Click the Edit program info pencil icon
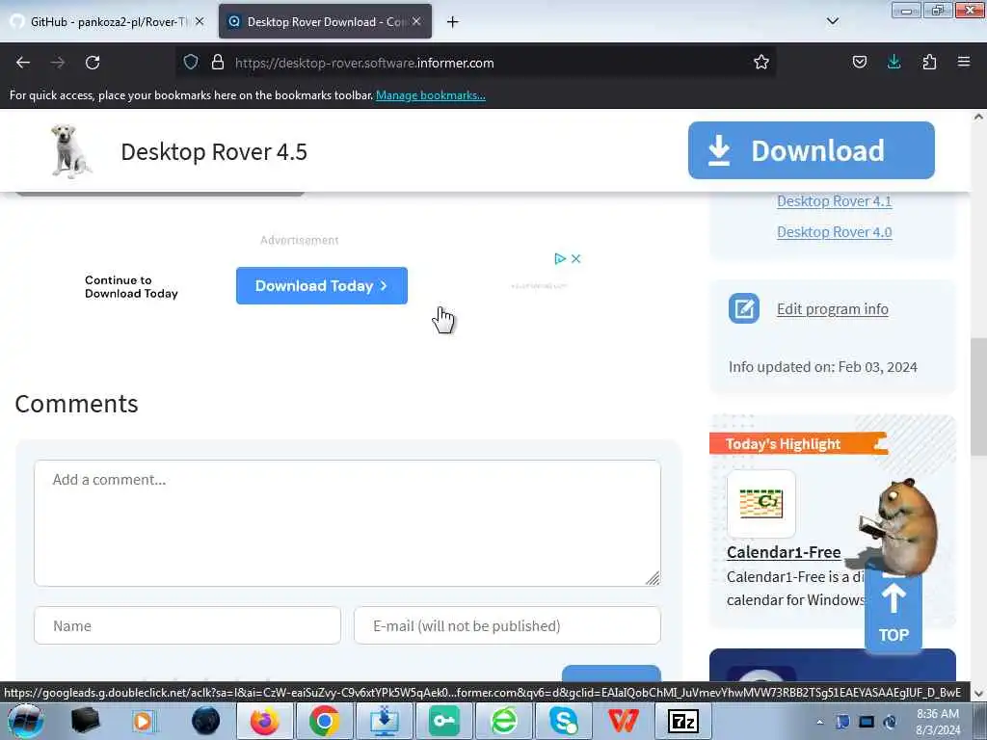 click(x=744, y=308)
